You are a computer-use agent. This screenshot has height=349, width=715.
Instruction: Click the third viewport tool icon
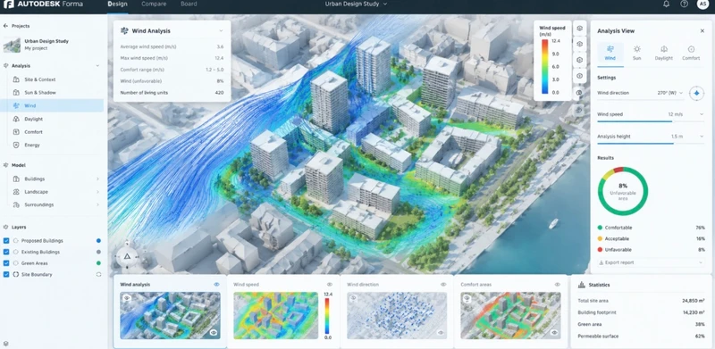(x=579, y=60)
